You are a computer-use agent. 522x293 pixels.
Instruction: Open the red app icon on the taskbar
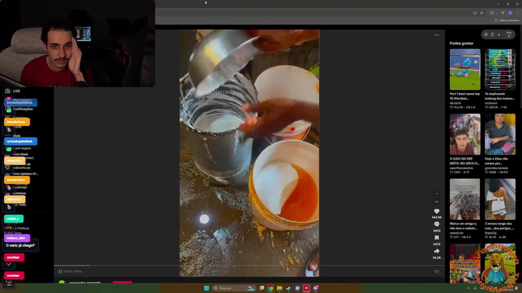click(306, 288)
